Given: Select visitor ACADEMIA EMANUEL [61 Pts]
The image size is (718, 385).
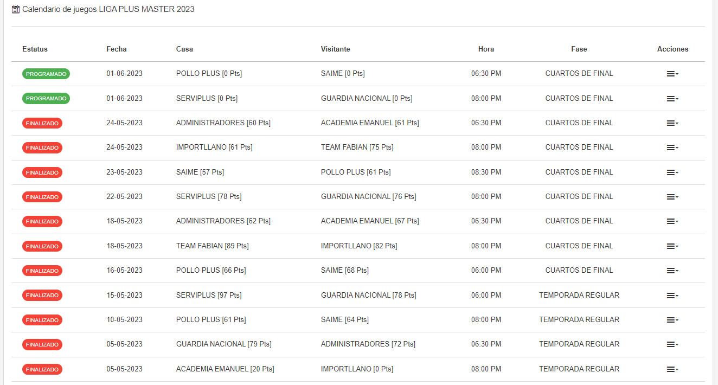Looking at the screenshot, I should [370, 123].
